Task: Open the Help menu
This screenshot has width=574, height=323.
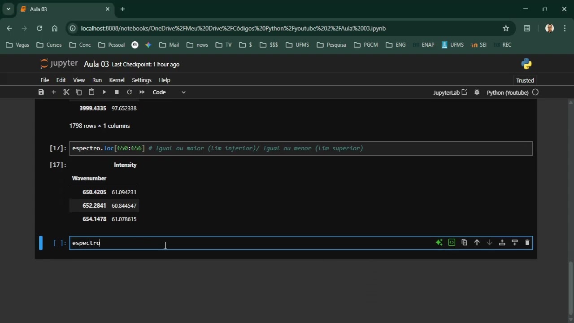Action: point(165,80)
